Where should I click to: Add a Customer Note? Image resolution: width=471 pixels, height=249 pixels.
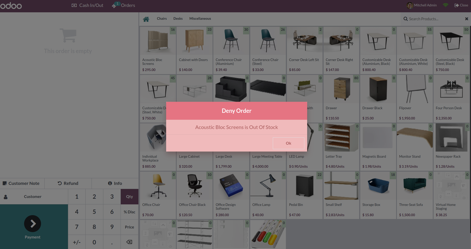click(22, 183)
